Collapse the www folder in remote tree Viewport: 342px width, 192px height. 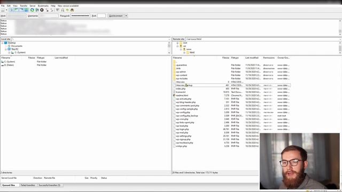tap(181, 50)
